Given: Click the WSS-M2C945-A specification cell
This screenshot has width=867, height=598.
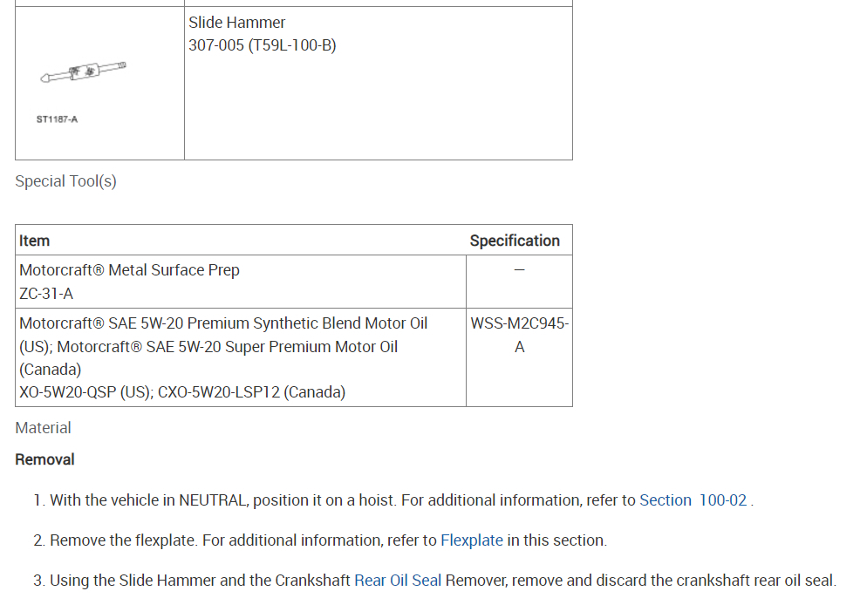Looking at the screenshot, I should (x=519, y=335).
